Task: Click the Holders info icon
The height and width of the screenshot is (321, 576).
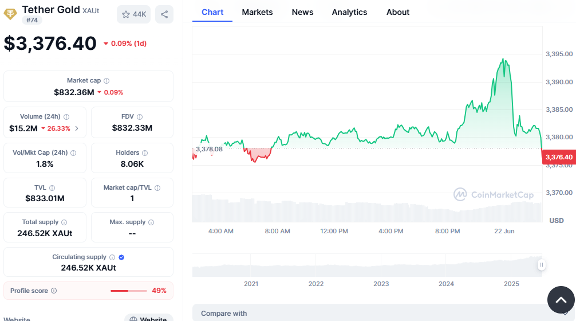Action: tap(145, 152)
